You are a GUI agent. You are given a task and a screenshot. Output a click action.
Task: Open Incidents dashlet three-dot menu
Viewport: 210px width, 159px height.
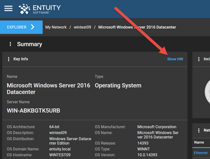(x=199, y=59)
